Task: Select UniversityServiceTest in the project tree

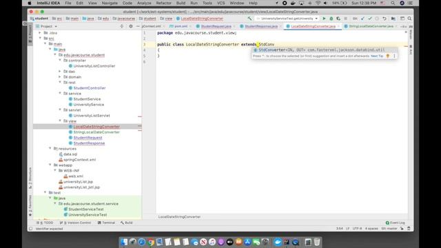Action: tap(88, 214)
